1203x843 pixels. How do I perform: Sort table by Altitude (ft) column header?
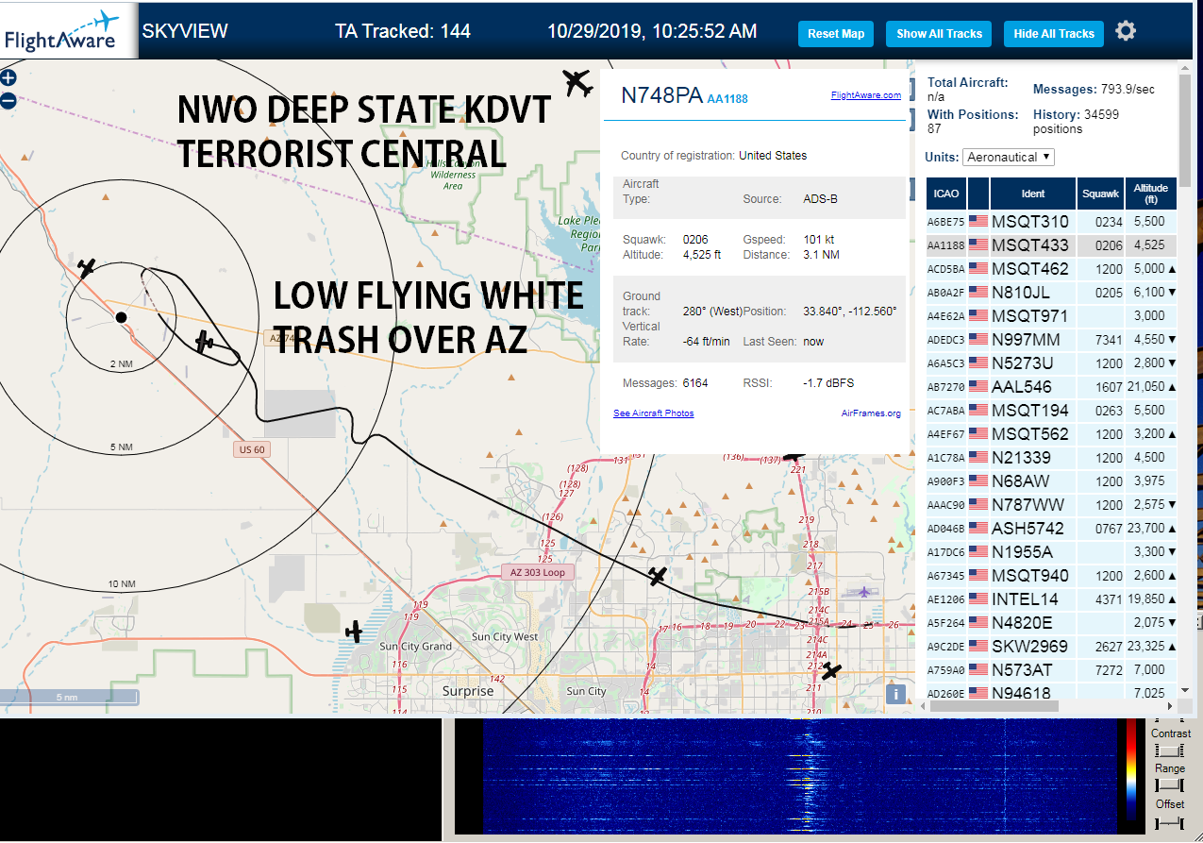(1150, 194)
